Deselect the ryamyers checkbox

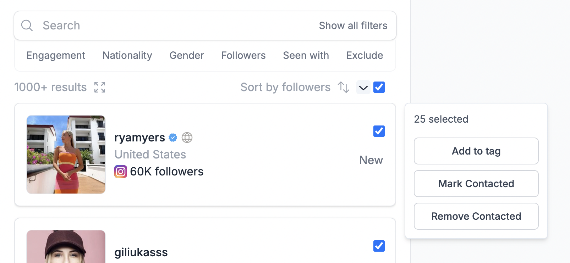(379, 131)
